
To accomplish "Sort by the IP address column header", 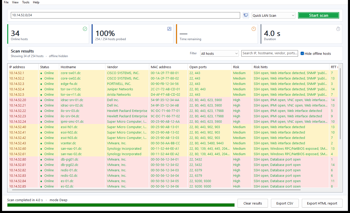I will coord(23,67).
